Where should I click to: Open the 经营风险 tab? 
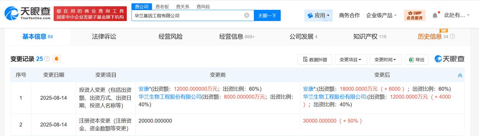tap(171, 37)
